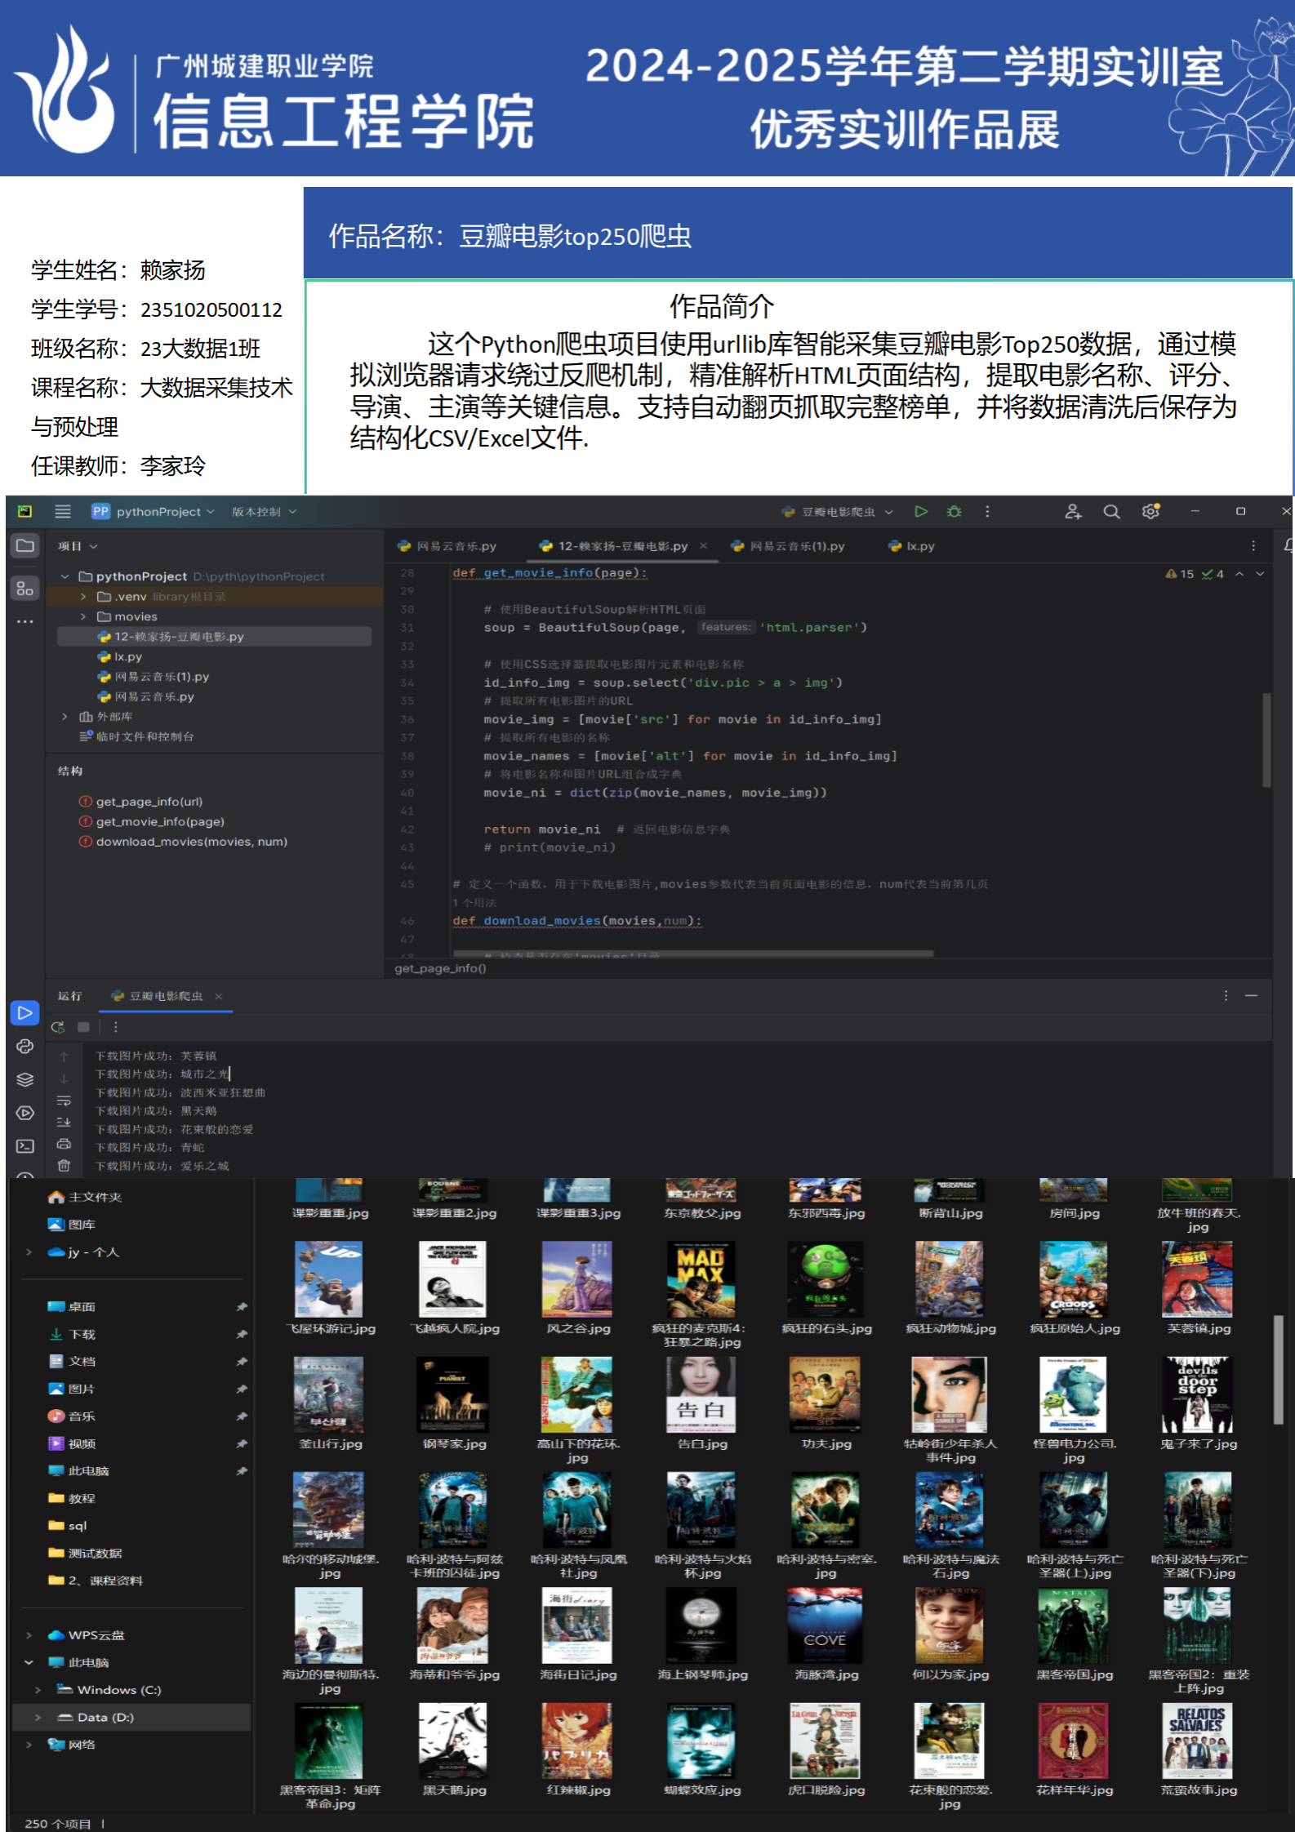Open Search Everywhere magnifier icon
This screenshot has height=1832, width=1295.
tap(1110, 511)
